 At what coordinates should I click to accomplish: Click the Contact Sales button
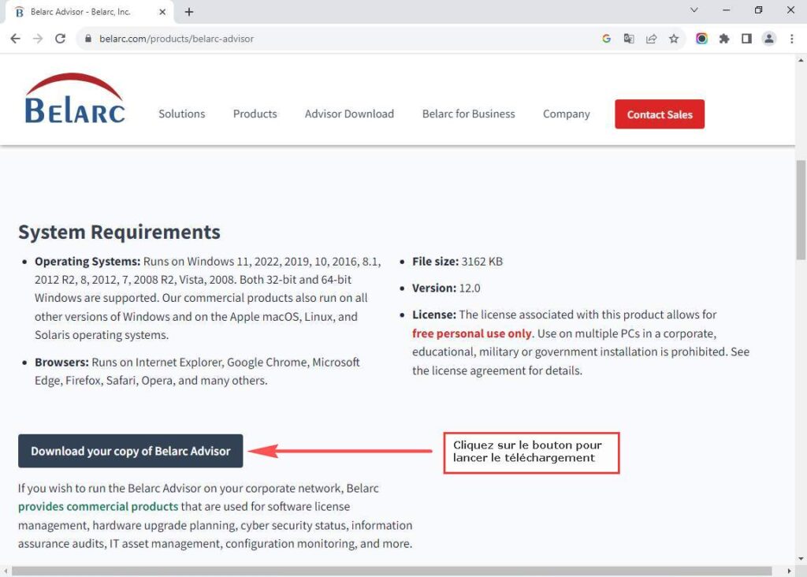659,114
